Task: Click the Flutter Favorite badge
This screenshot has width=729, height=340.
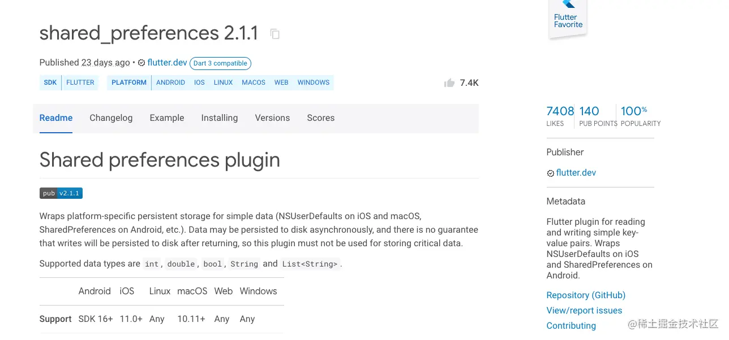Action: click(568, 19)
